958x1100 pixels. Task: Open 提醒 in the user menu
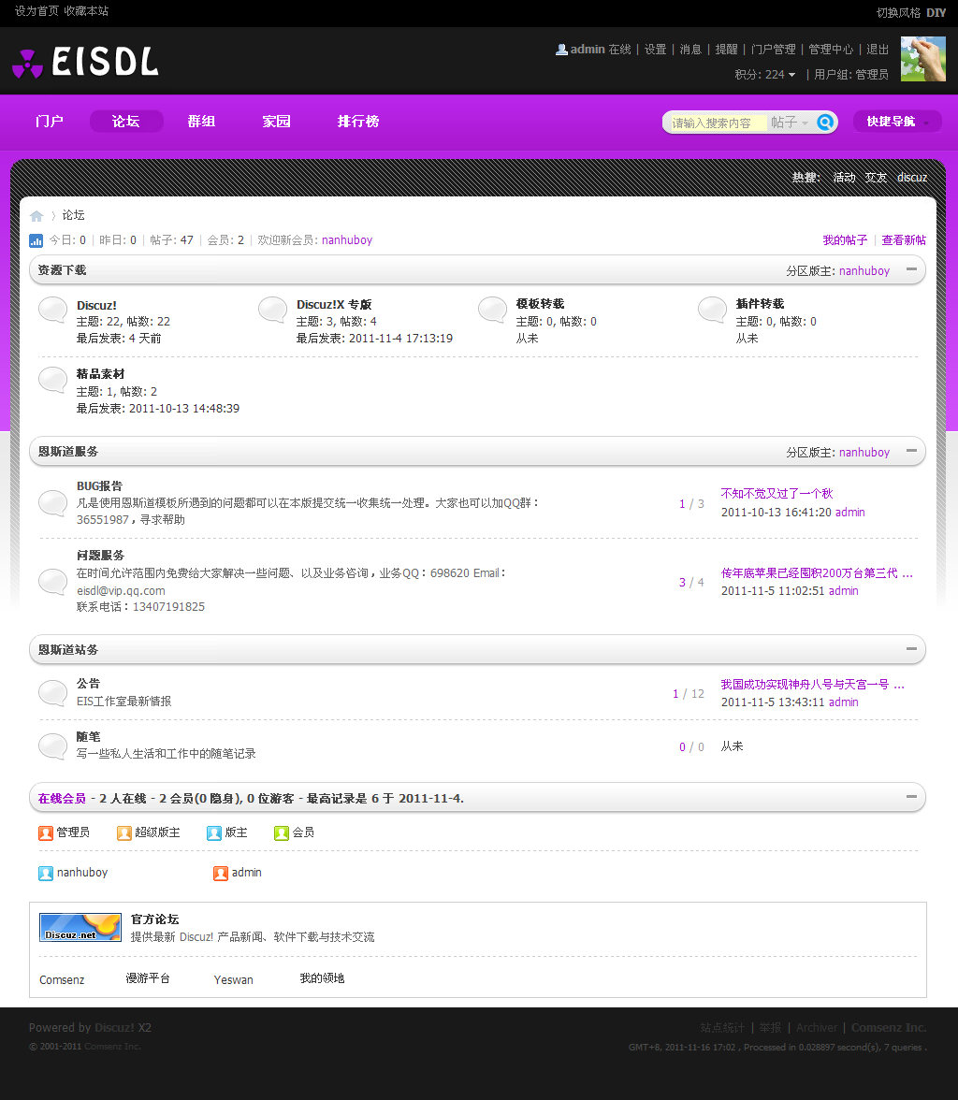726,49
